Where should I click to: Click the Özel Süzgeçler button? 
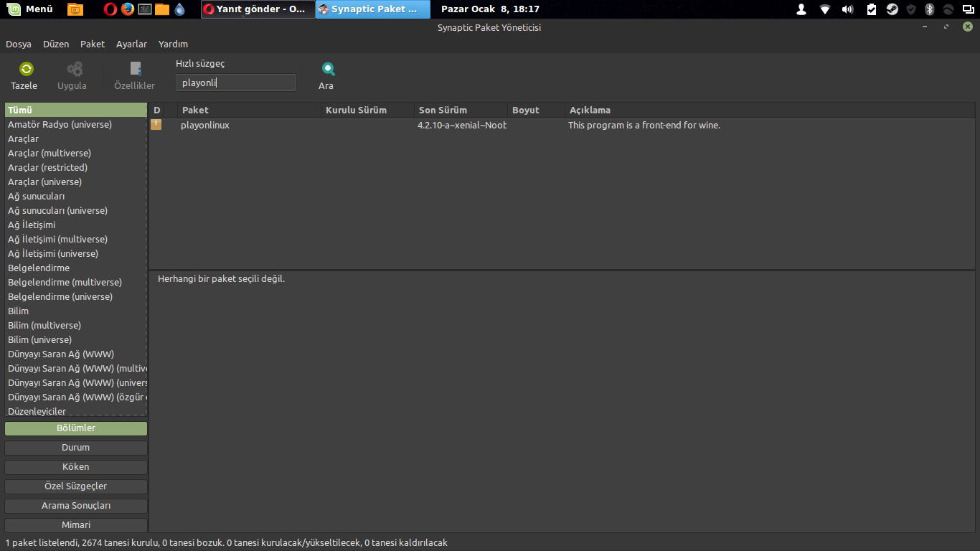point(76,486)
